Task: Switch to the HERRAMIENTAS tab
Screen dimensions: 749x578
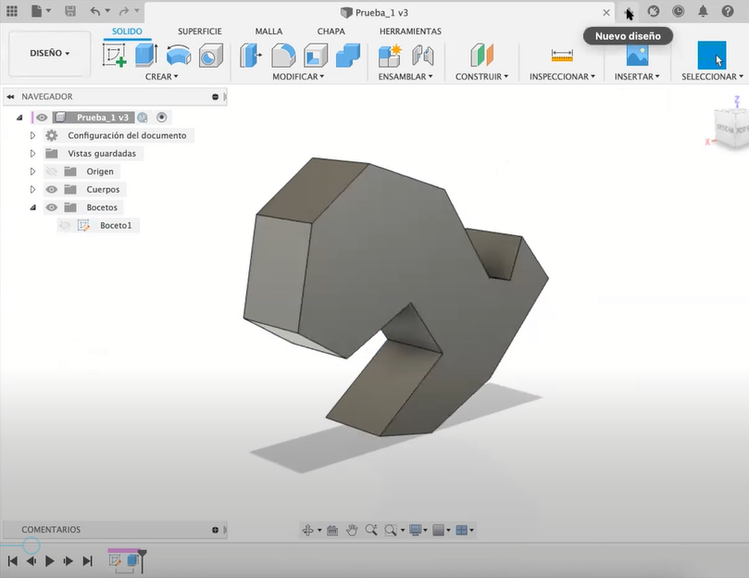Action: click(410, 31)
